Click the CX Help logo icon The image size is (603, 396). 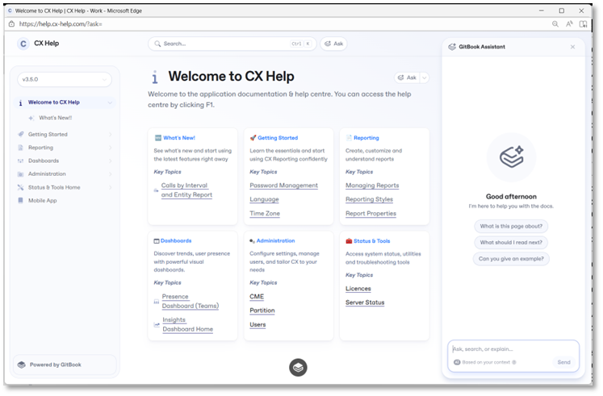[23, 44]
